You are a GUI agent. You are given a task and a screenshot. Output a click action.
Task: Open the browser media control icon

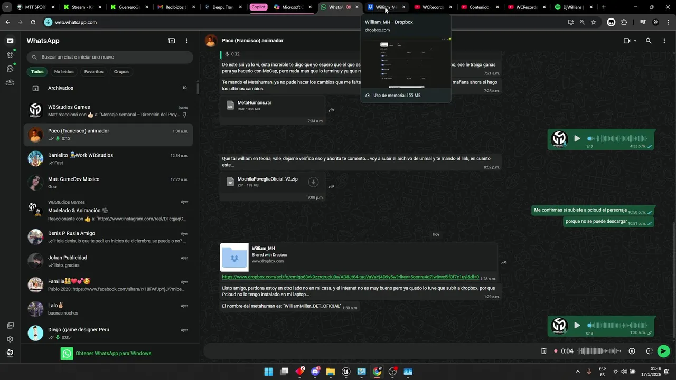pos(643,22)
